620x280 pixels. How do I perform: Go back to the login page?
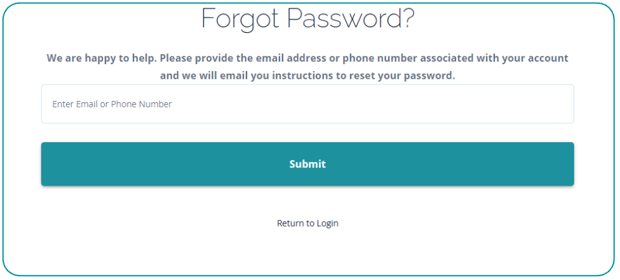coord(307,223)
